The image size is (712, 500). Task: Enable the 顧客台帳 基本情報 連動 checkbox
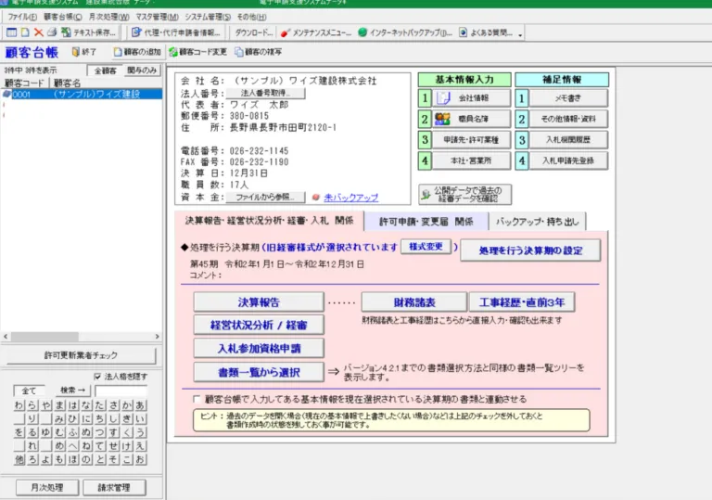click(x=196, y=399)
